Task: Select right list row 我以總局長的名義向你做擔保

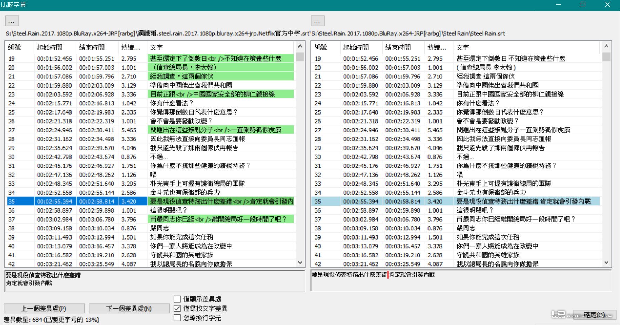Action: 456,264
